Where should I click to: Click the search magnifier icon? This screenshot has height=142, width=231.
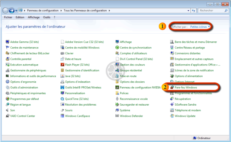pyautogui.click(x=226, y=11)
